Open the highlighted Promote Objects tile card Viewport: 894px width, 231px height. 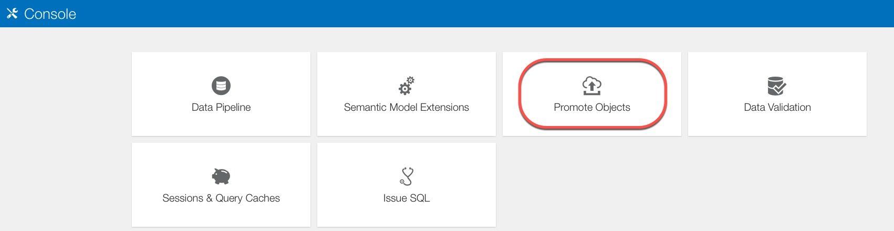[592, 120]
